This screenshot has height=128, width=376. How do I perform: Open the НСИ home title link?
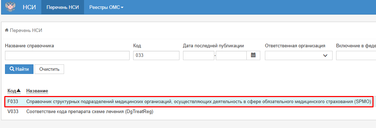coord(29,7)
